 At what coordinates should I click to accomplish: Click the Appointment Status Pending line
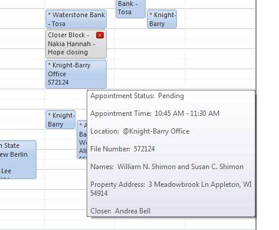pos(137,96)
